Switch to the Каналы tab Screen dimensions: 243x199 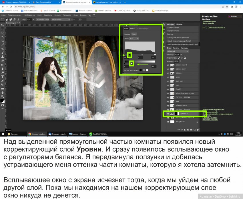176,47
